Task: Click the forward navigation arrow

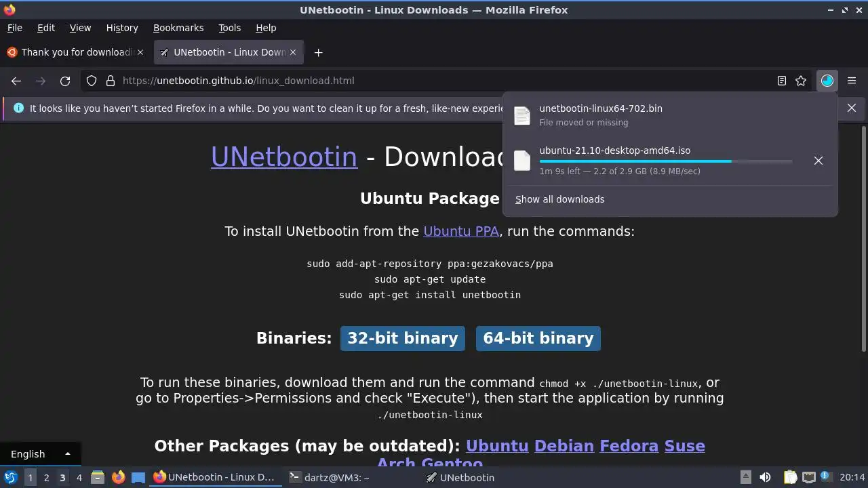Action: 41,81
